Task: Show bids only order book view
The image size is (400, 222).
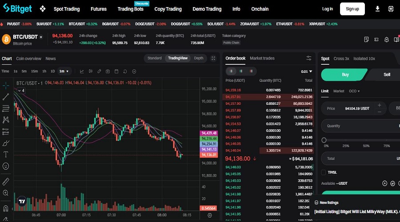Action: coord(241,71)
